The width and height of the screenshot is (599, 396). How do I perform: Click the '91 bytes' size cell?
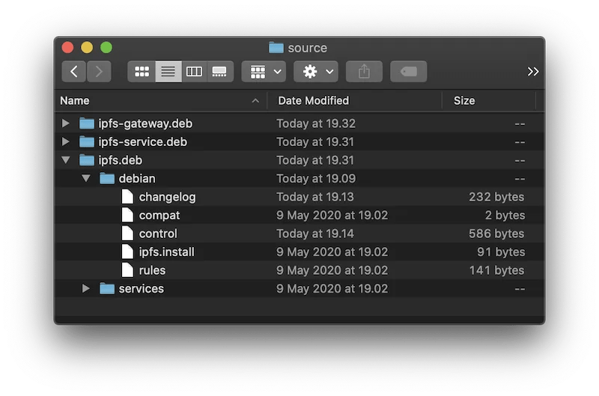tap(501, 252)
